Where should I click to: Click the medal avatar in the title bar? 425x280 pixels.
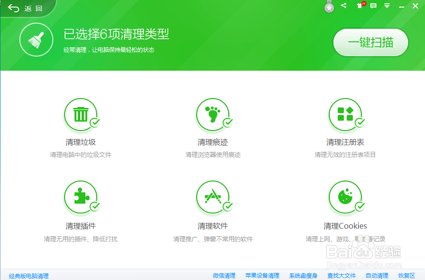pos(329,6)
